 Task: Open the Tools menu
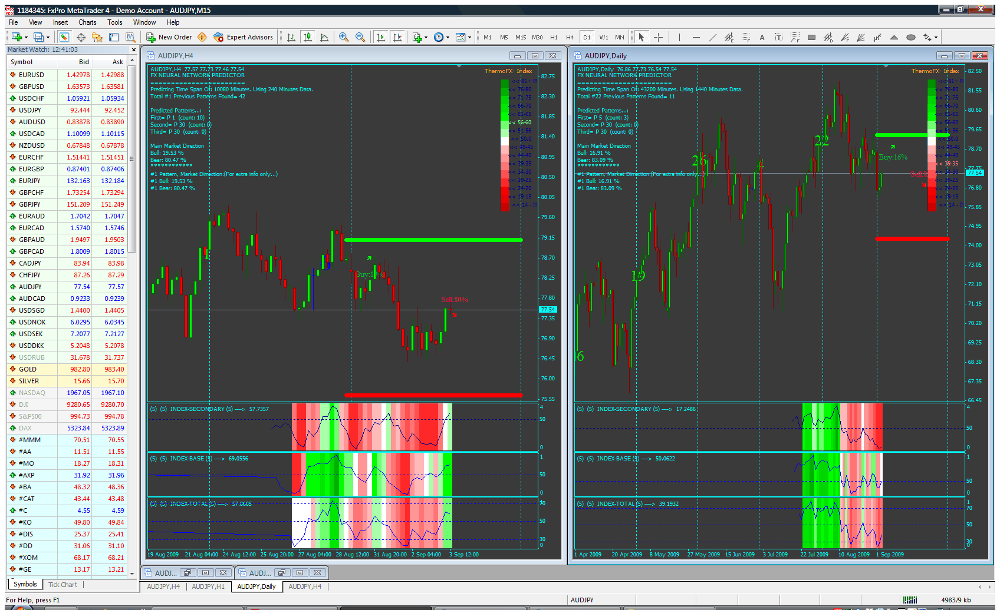[x=115, y=22]
